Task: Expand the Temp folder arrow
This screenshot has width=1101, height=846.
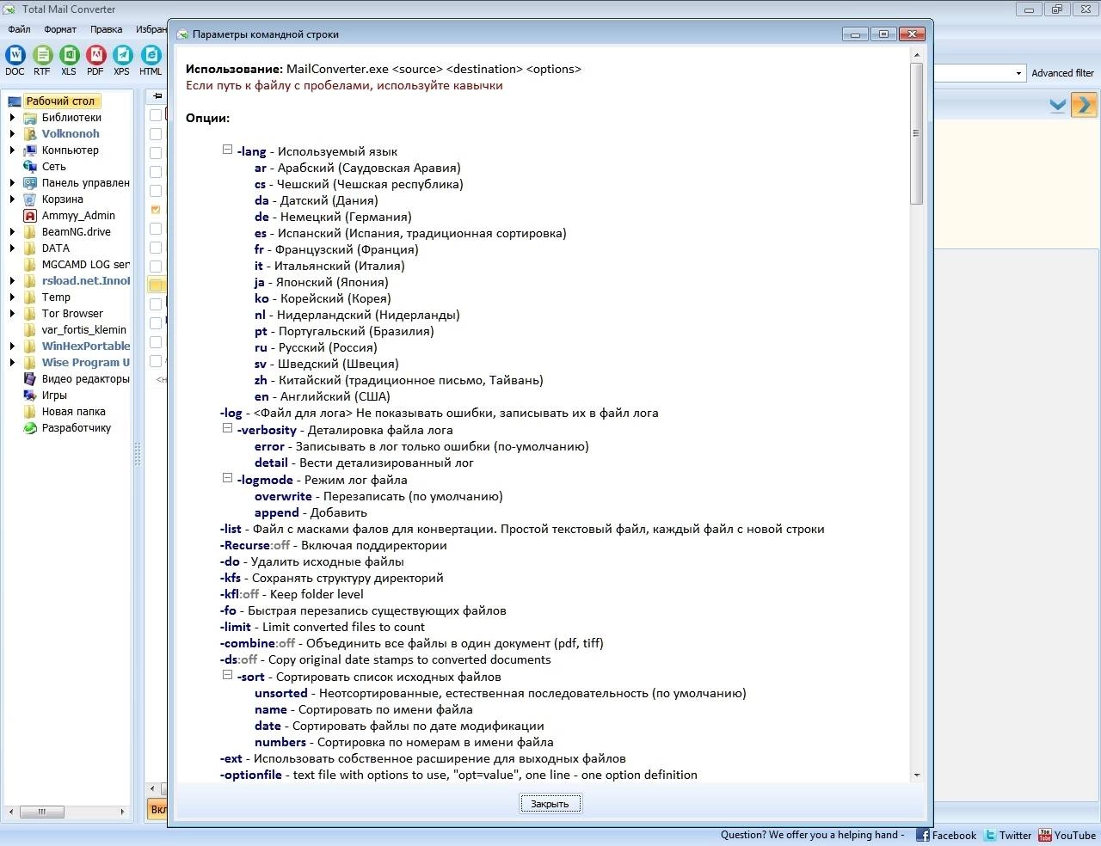Action: pyautogui.click(x=12, y=297)
